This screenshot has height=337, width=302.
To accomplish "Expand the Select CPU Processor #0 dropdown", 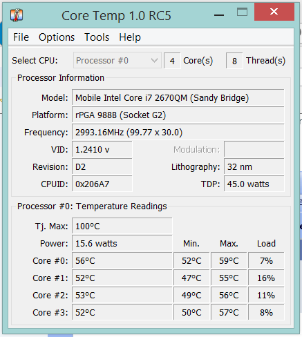I will click(x=117, y=61).
